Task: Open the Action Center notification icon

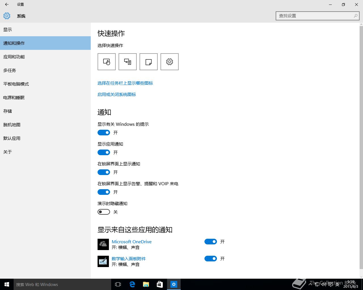Action: coord(331,284)
